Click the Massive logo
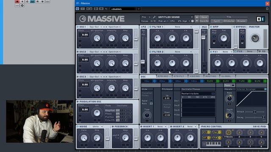 coord(102,19)
